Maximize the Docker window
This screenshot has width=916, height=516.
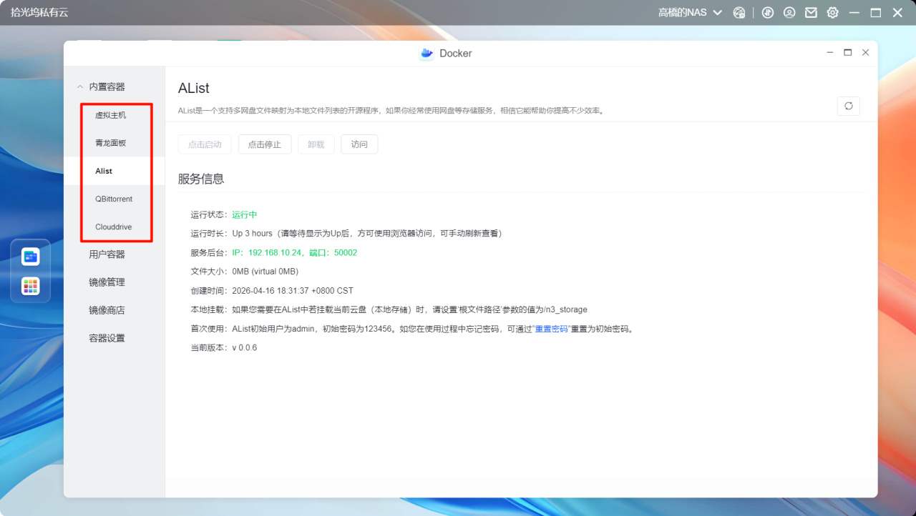point(848,53)
